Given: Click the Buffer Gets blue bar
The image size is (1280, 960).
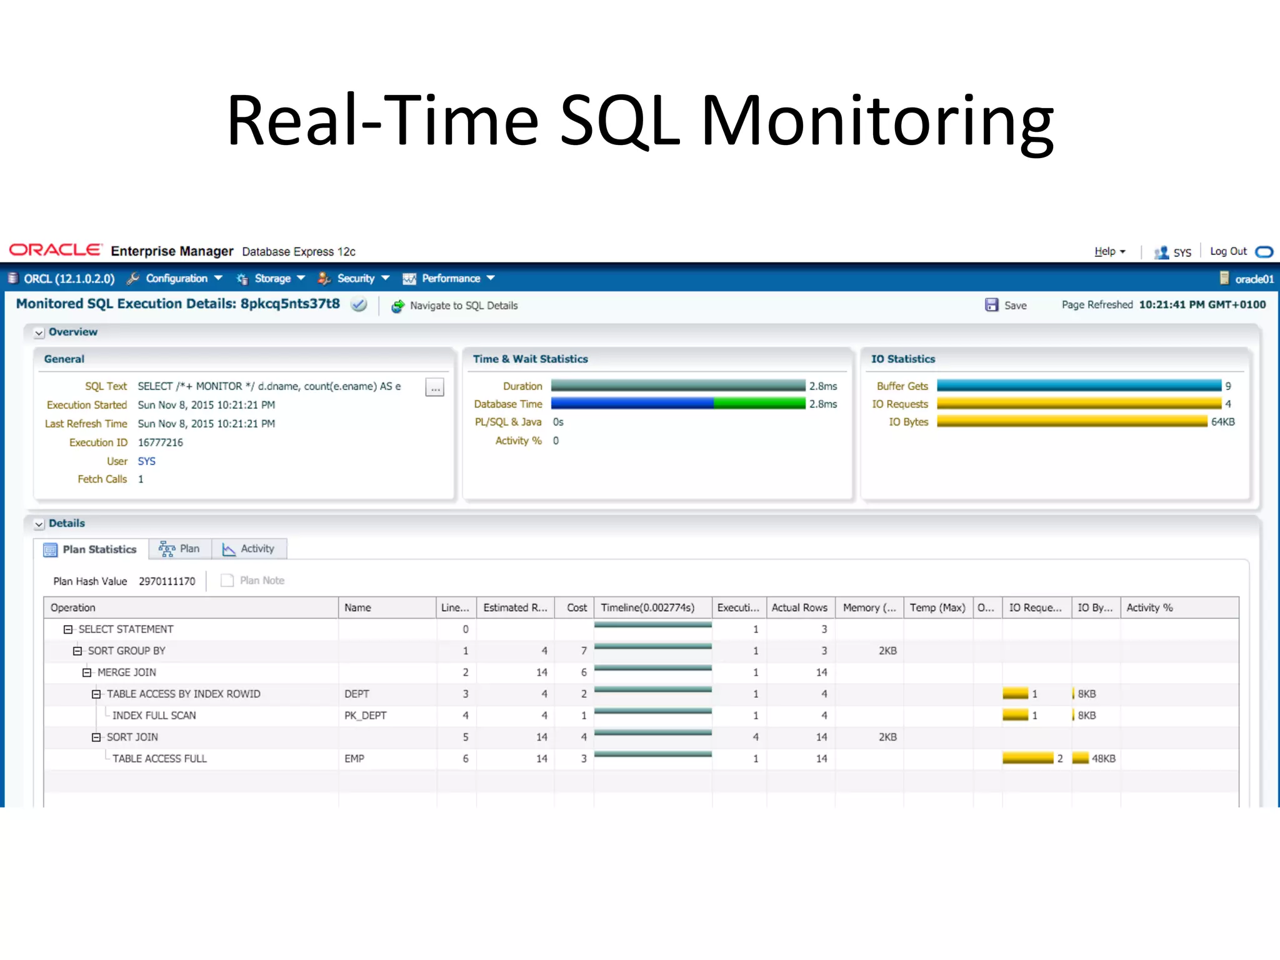Looking at the screenshot, I should [x=1079, y=386].
